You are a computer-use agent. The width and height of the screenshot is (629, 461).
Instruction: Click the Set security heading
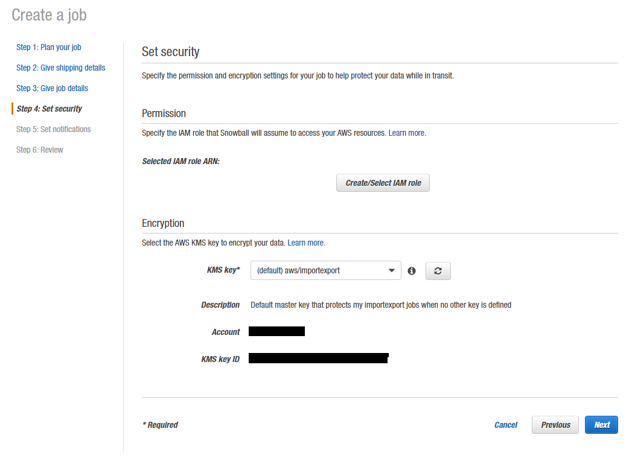170,52
